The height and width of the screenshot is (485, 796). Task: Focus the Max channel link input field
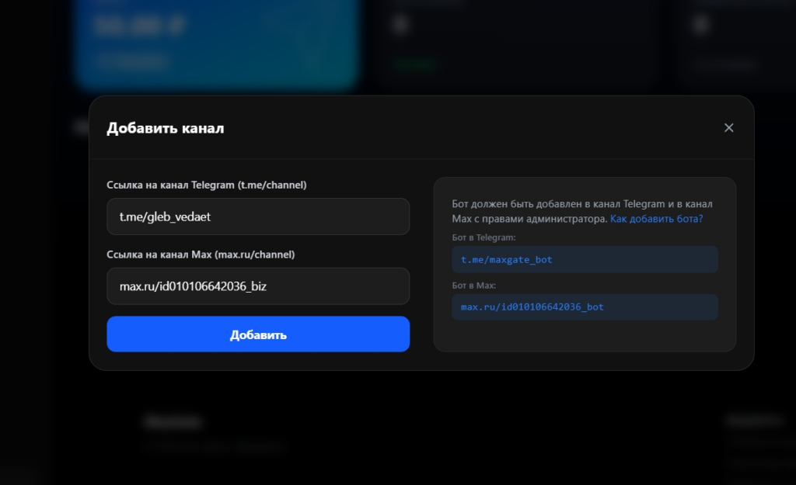257,286
